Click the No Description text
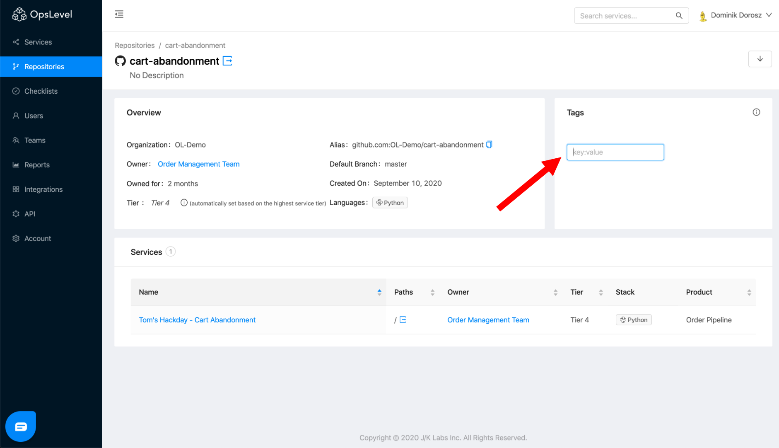The width and height of the screenshot is (779, 448). coord(157,75)
